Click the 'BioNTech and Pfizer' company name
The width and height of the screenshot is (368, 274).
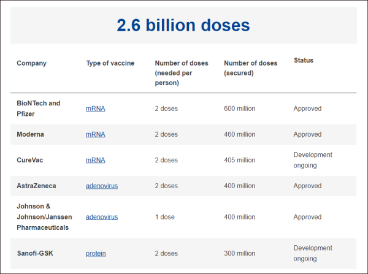pyautogui.click(x=38, y=108)
